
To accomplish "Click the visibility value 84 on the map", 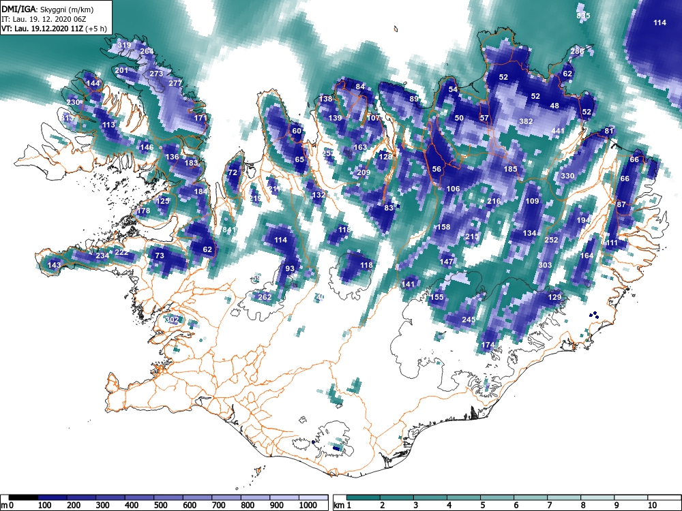I will pyautogui.click(x=359, y=87).
